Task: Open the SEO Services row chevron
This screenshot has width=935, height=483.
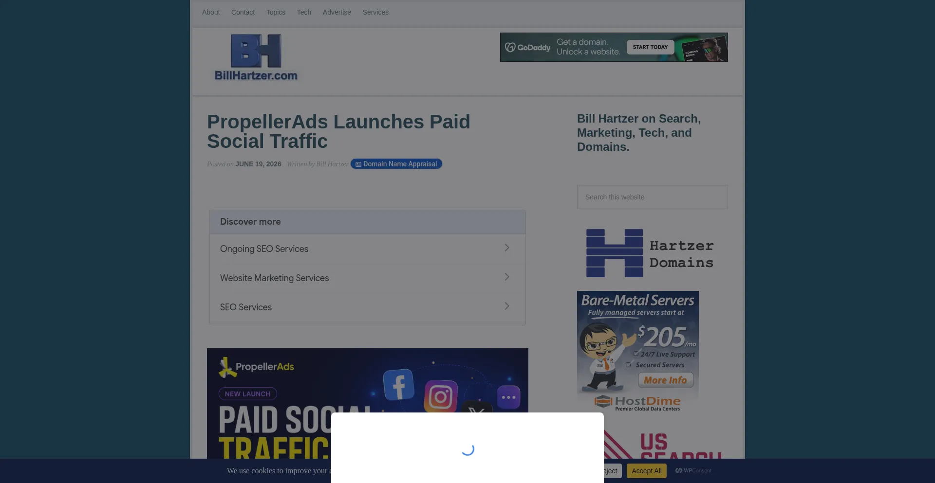Action: 507,306
